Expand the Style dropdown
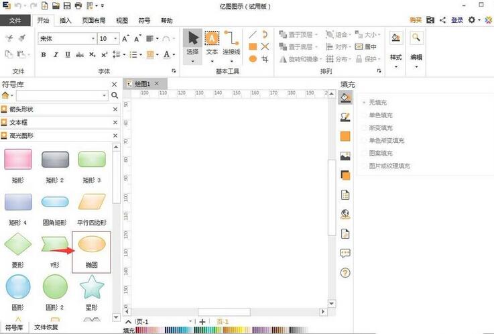 [396, 66]
